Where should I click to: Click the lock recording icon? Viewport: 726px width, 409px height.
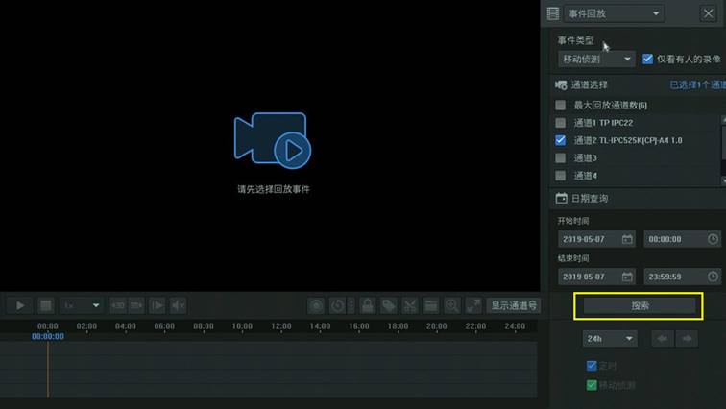click(x=367, y=305)
